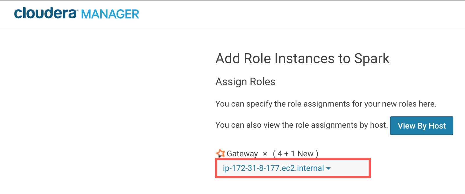
Task: Click the Add Role Instances to Spark title
Action: (302, 58)
